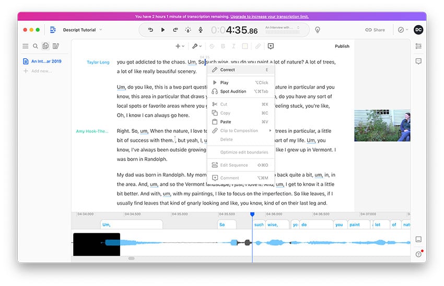Image resolution: width=444 pixels, height=286 pixels.
Task: Click the help question mark icon
Action: coord(418,254)
